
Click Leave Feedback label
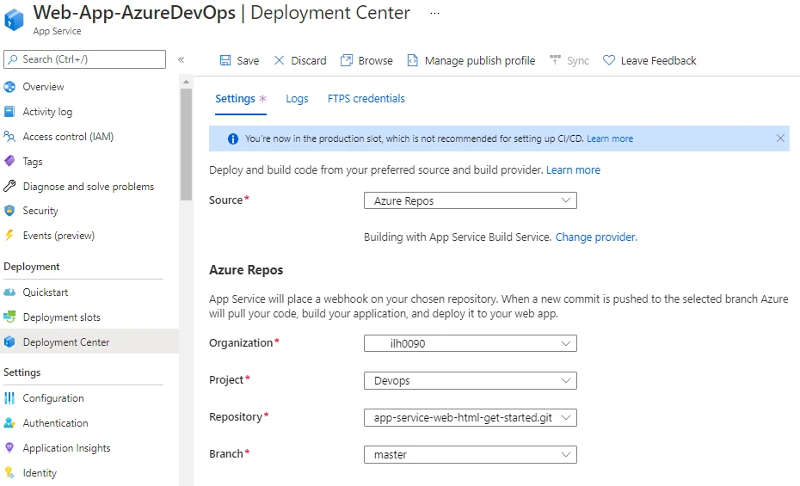(658, 61)
